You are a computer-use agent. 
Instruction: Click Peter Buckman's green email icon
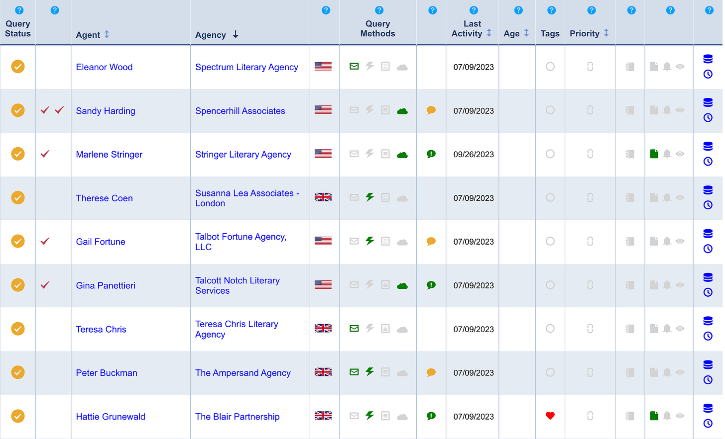point(354,372)
